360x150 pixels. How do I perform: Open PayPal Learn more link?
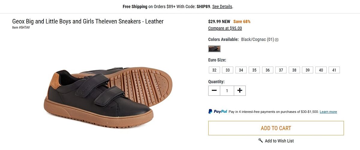pos(328,112)
